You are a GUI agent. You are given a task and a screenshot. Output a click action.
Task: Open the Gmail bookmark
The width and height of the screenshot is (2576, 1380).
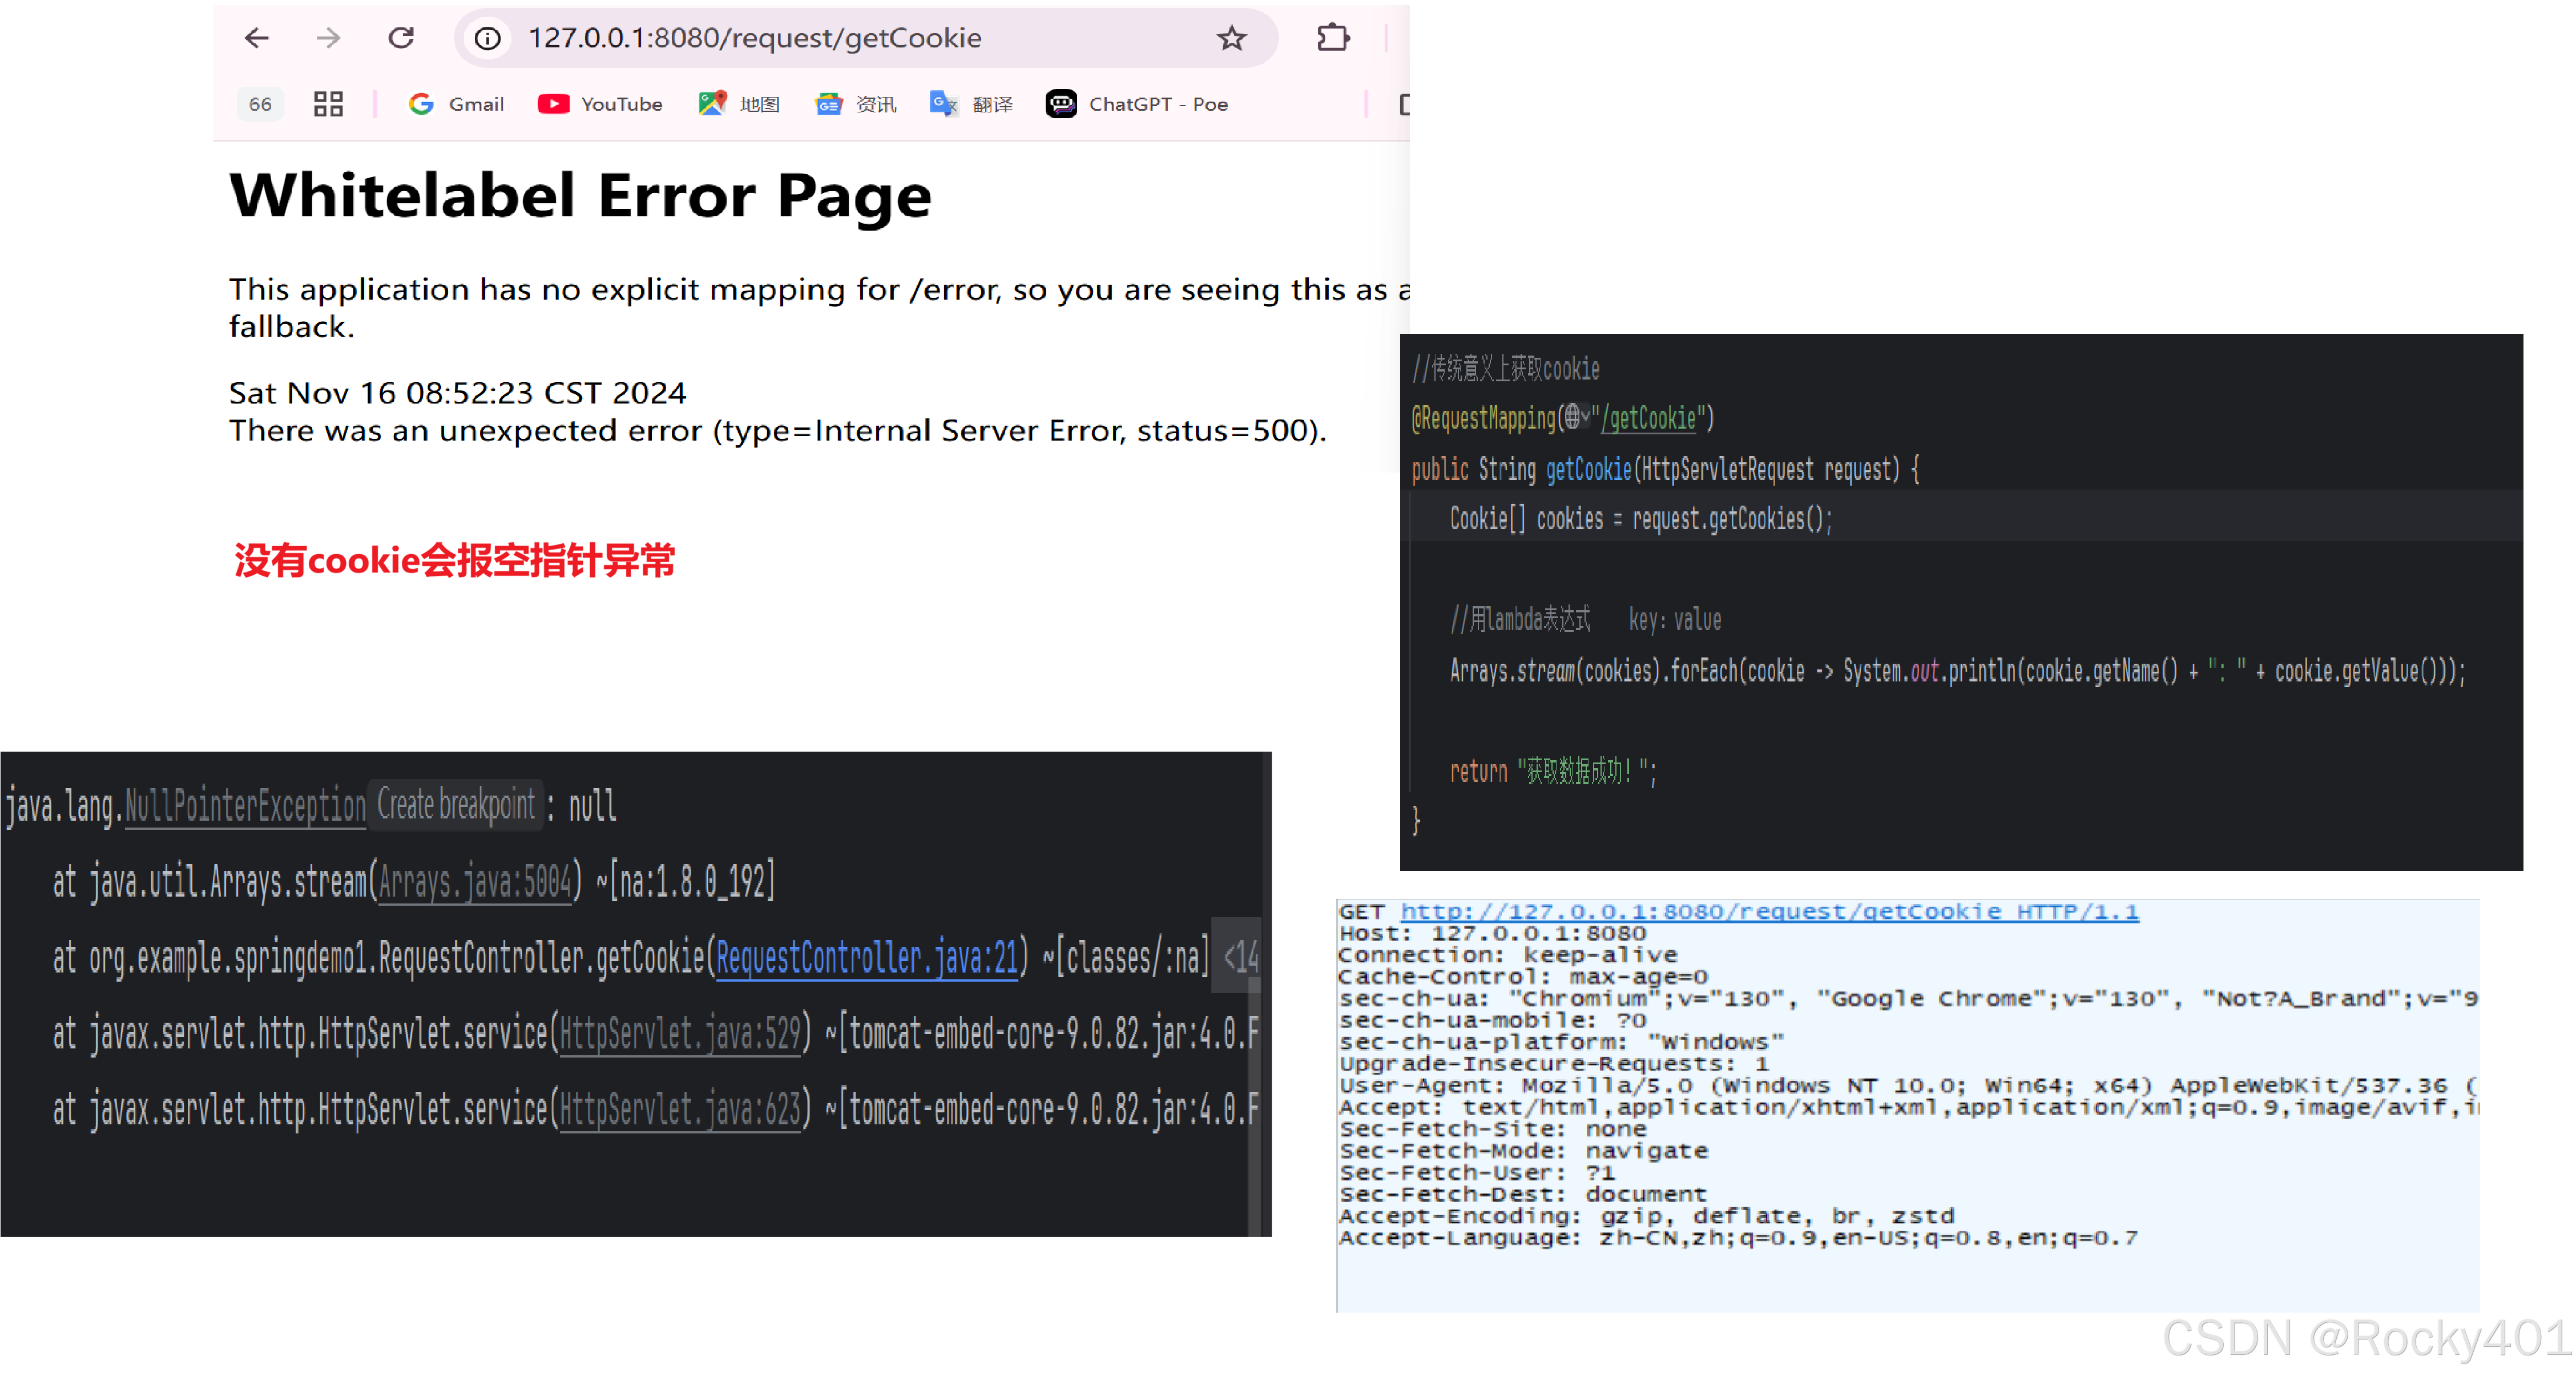click(x=456, y=104)
